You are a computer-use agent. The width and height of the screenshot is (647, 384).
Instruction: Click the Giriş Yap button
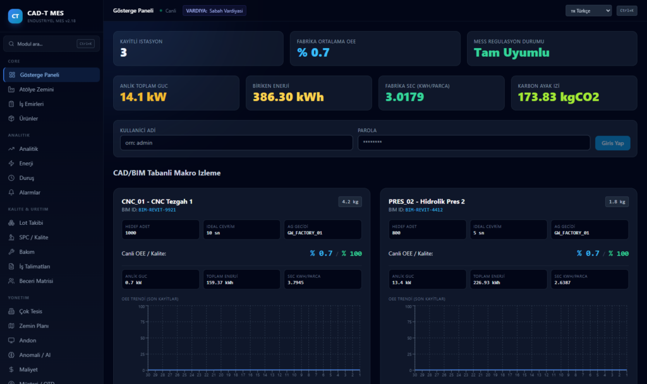(612, 143)
